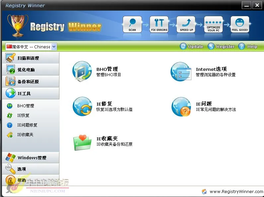Open the IE问题 globe question icon

point(181,107)
